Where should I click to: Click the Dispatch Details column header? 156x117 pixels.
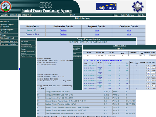(97, 27)
